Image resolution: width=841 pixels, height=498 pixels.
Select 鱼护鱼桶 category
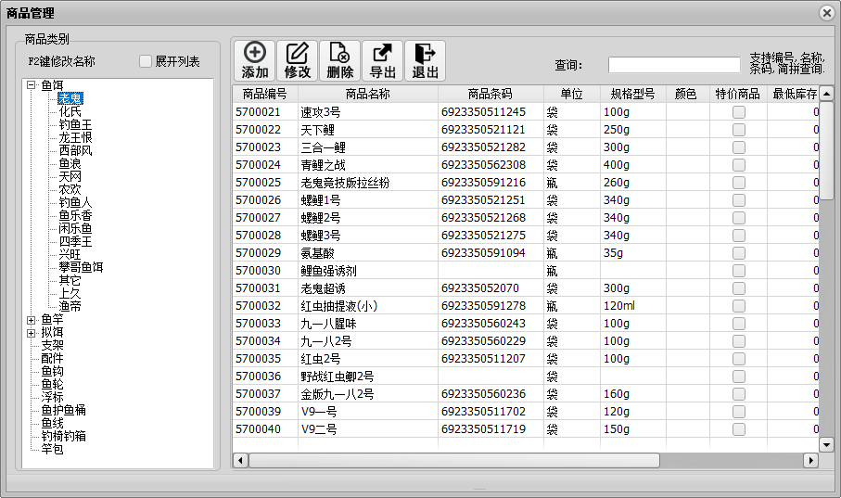point(63,410)
